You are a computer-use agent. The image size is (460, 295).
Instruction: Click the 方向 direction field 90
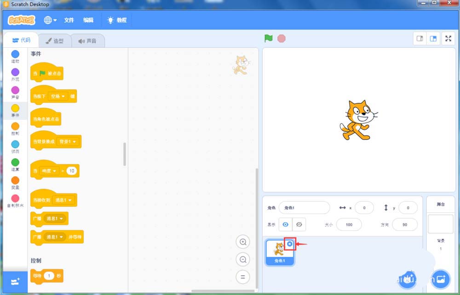404,225
